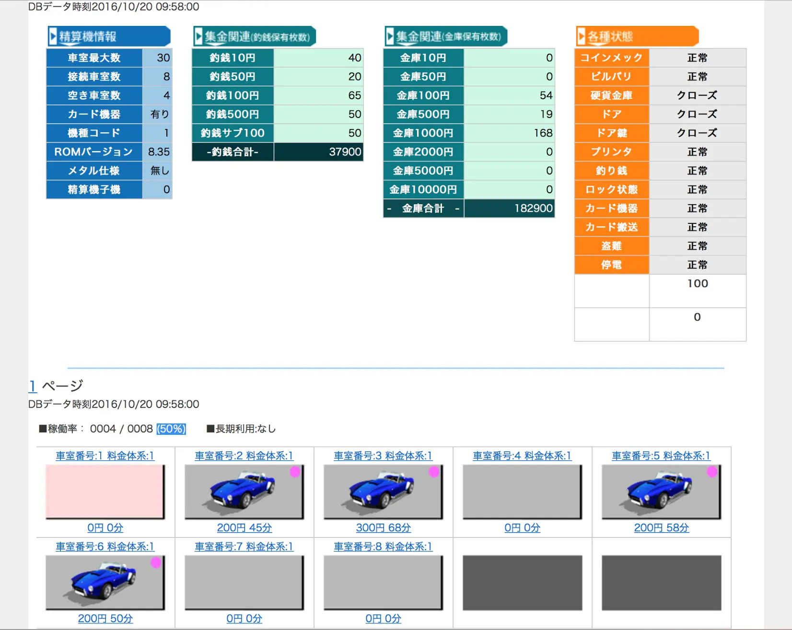This screenshot has height=630, width=792.
Task: Click the 集金関連 釣銭保有枚数 header arrow icon
Action: tap(198, 35)
